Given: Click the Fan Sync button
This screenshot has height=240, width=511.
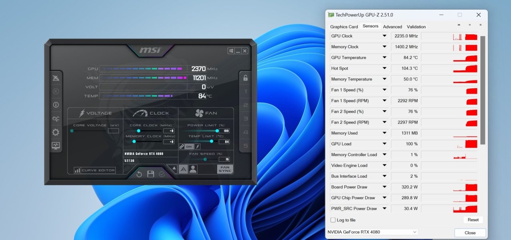Looking at the screenshot, I should [224, 169].
